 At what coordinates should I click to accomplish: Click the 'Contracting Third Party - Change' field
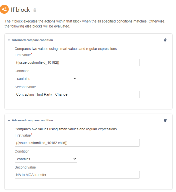click(x=77, y=94)
